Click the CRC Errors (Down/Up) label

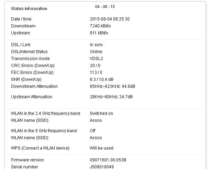[x=33, y=66]
